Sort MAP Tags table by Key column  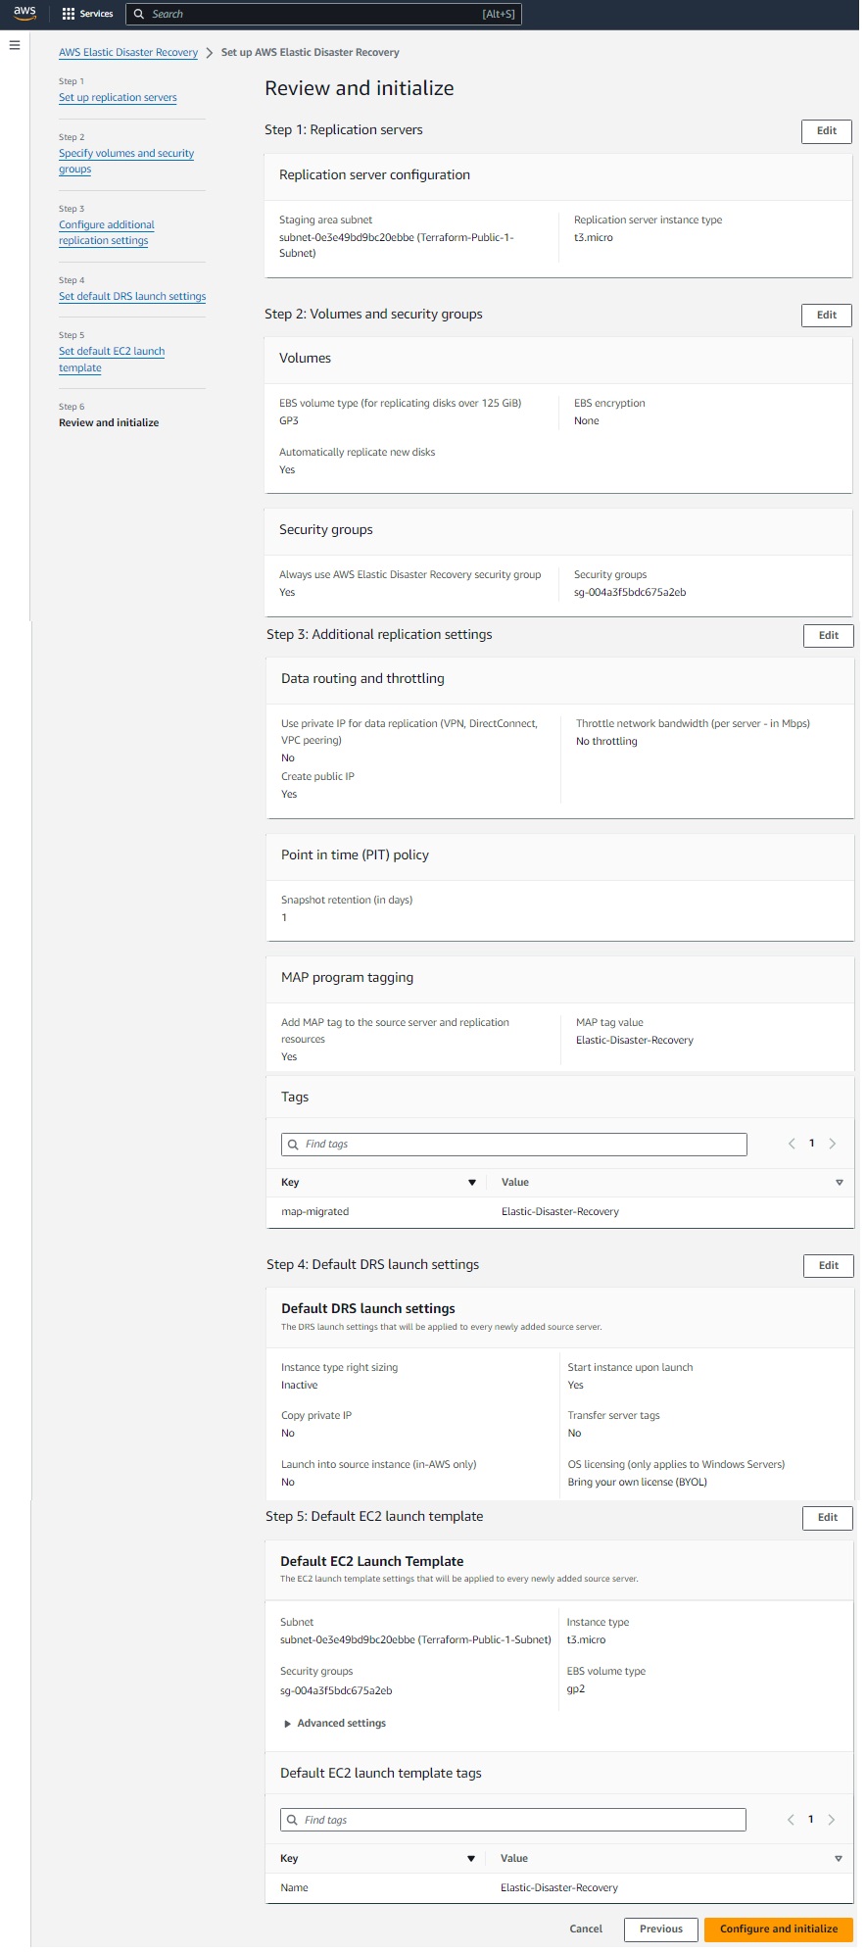coord(471,1183)
